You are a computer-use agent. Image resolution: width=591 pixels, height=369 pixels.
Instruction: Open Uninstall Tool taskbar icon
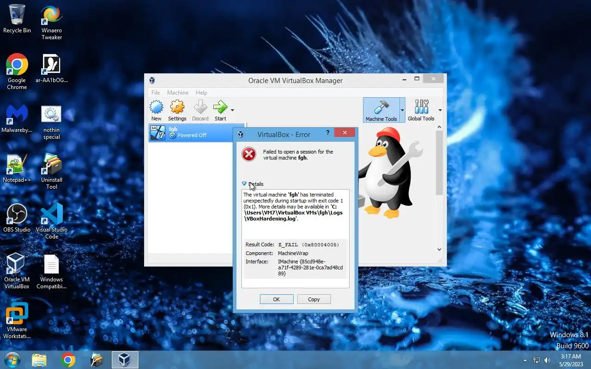[97, 360]
